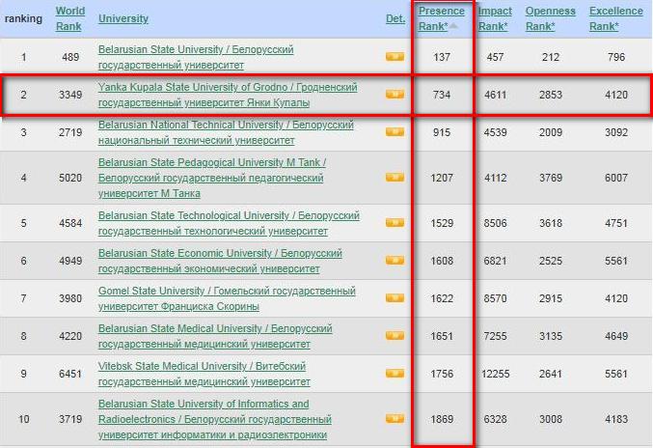Open details icon for Belarusian State University
The width and height of the screenshot is (653, 448).
tap(395, 57)
